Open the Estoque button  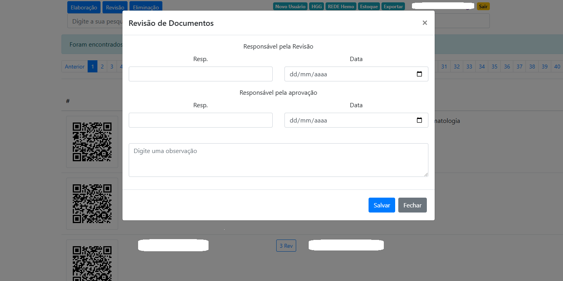(x=369, y=7)
